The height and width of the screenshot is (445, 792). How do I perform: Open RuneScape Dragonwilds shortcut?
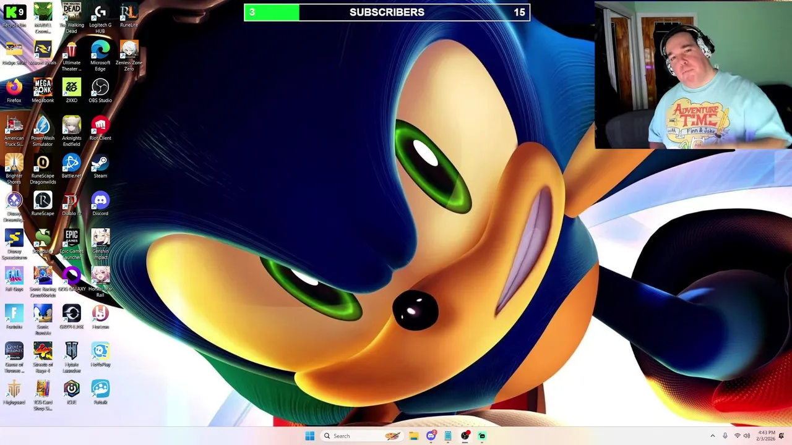tap(43, 169)
